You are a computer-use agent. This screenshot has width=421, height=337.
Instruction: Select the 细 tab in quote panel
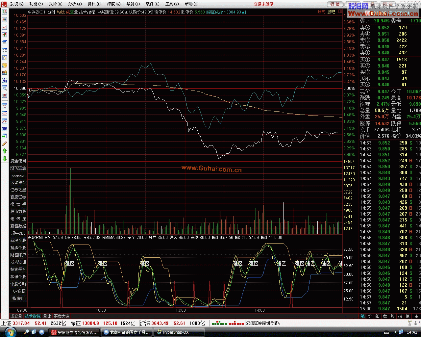[378, 316]
